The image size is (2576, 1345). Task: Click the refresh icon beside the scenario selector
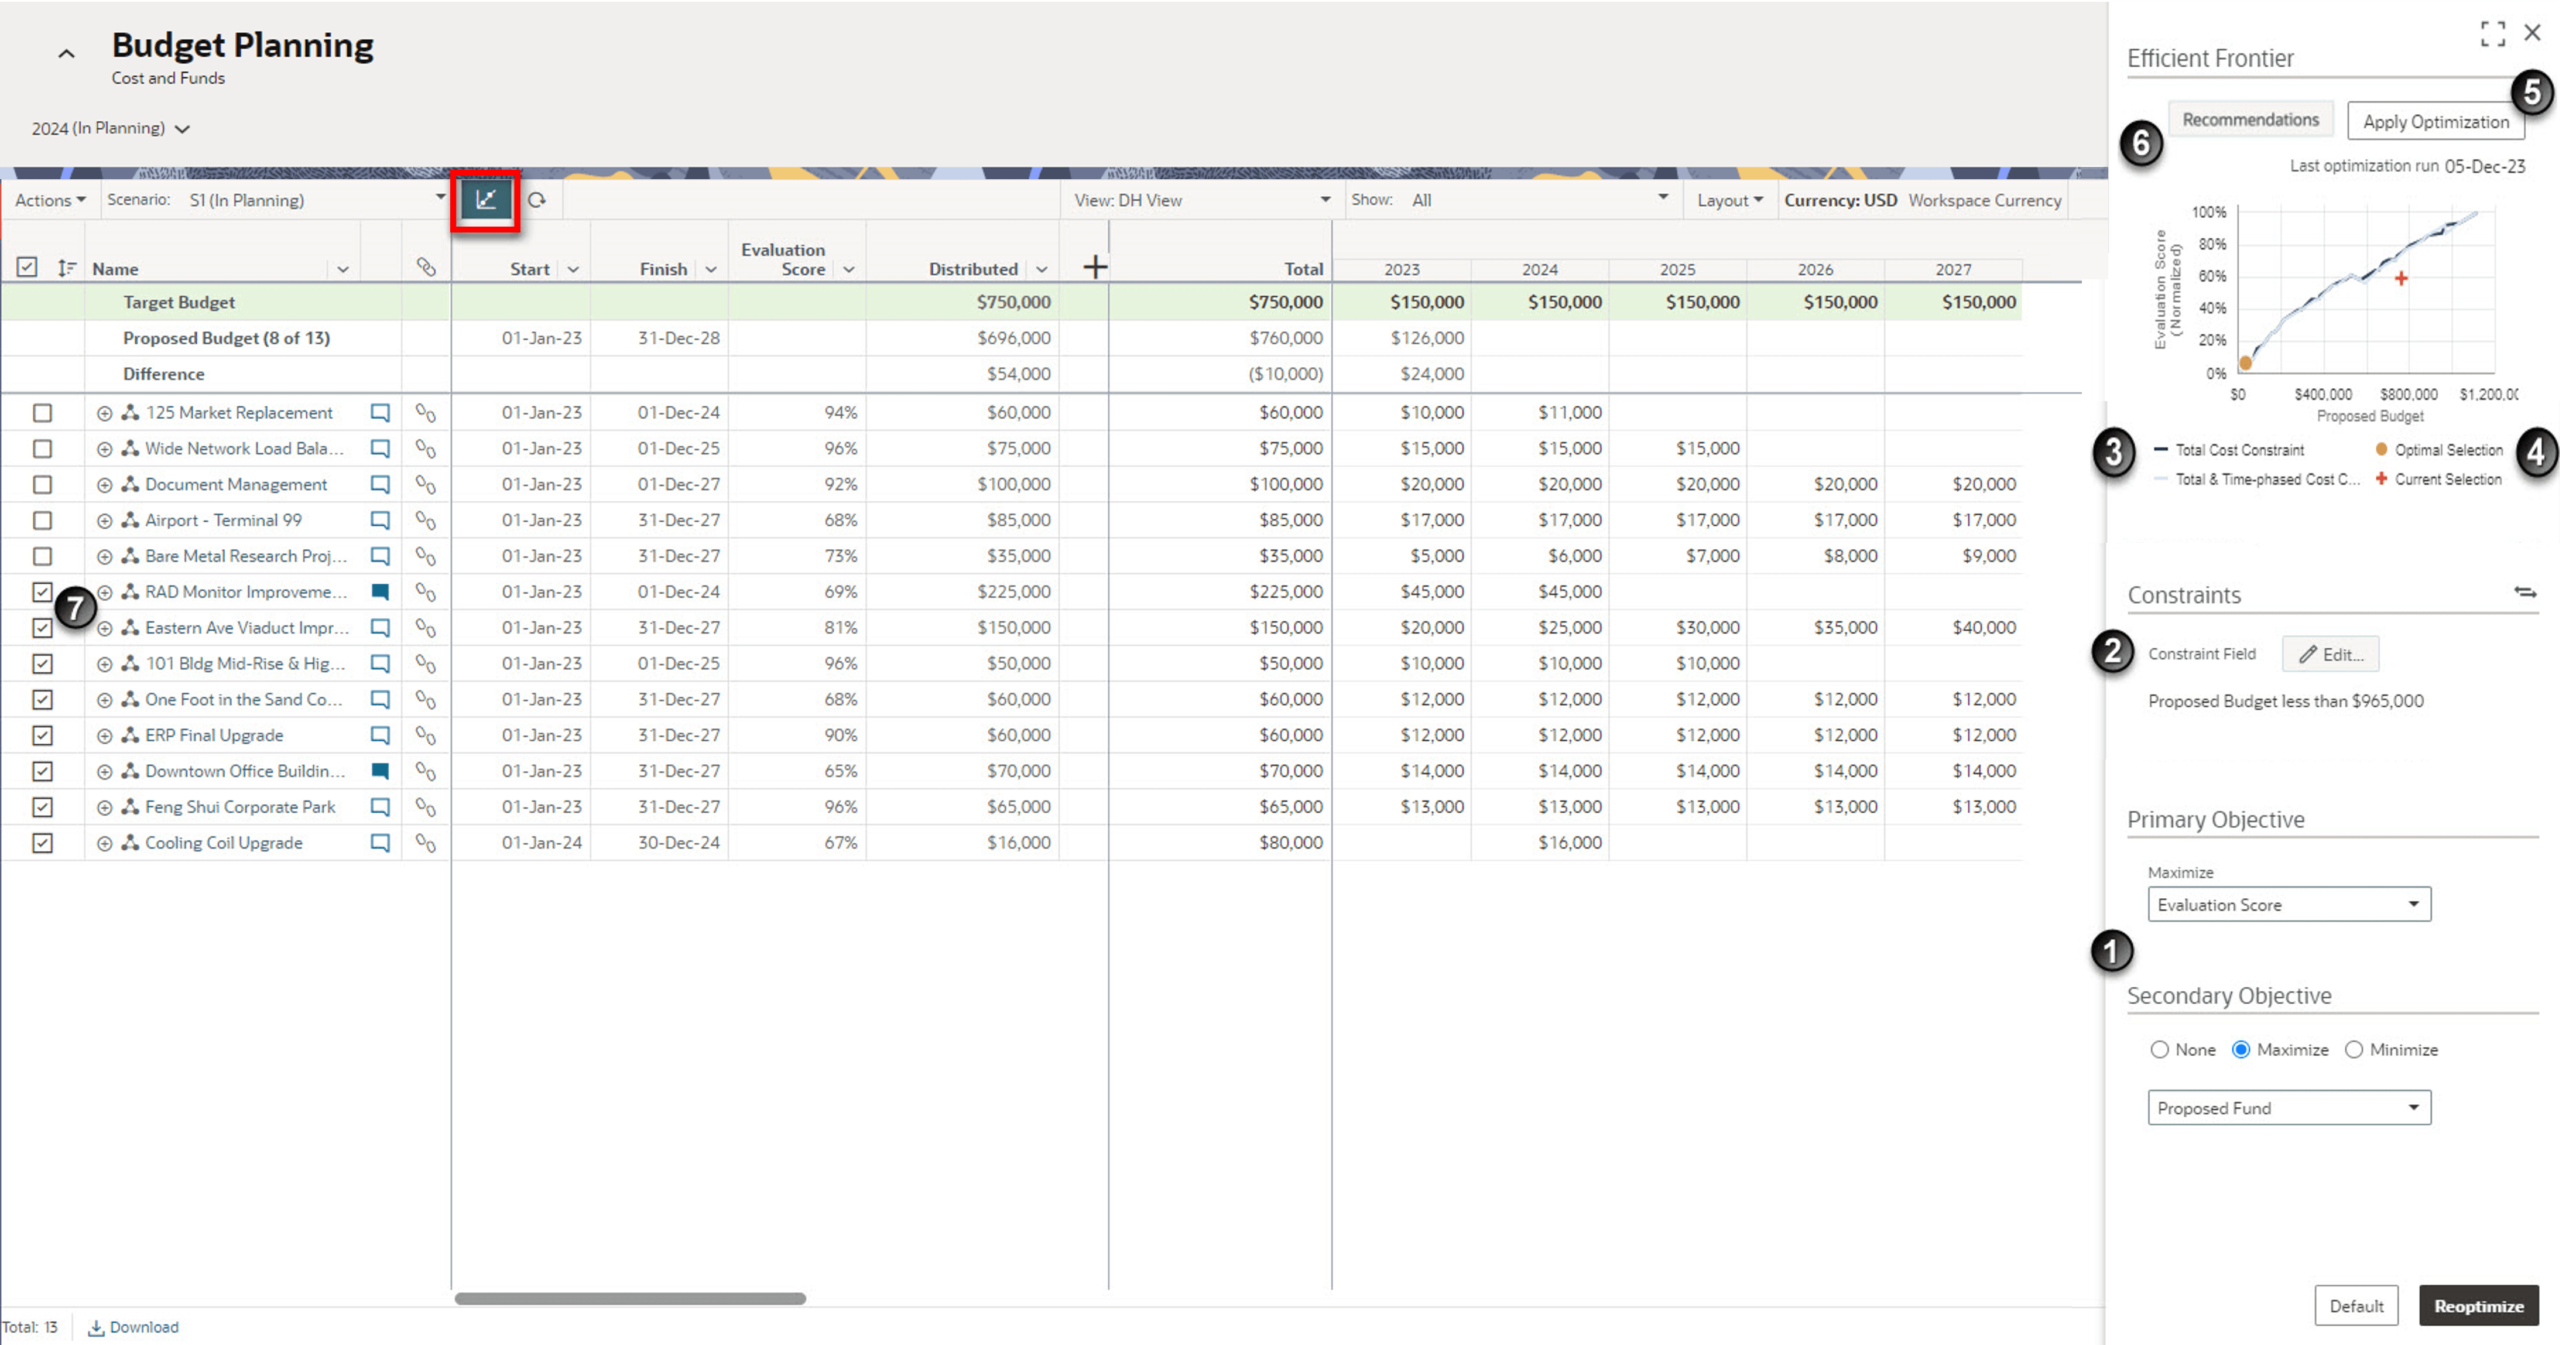(x=537, y=200)
